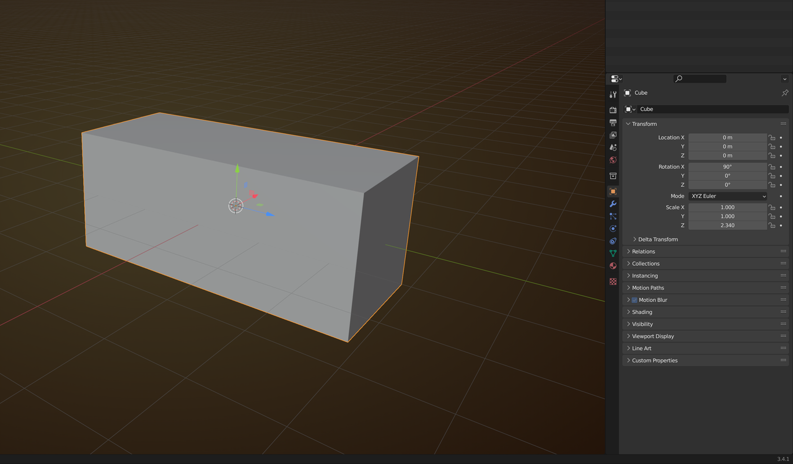This screenshot has width=793, height=464.
Task: Lock the Scale Z value
Action: pyautogui.click(x=772, y=225)
